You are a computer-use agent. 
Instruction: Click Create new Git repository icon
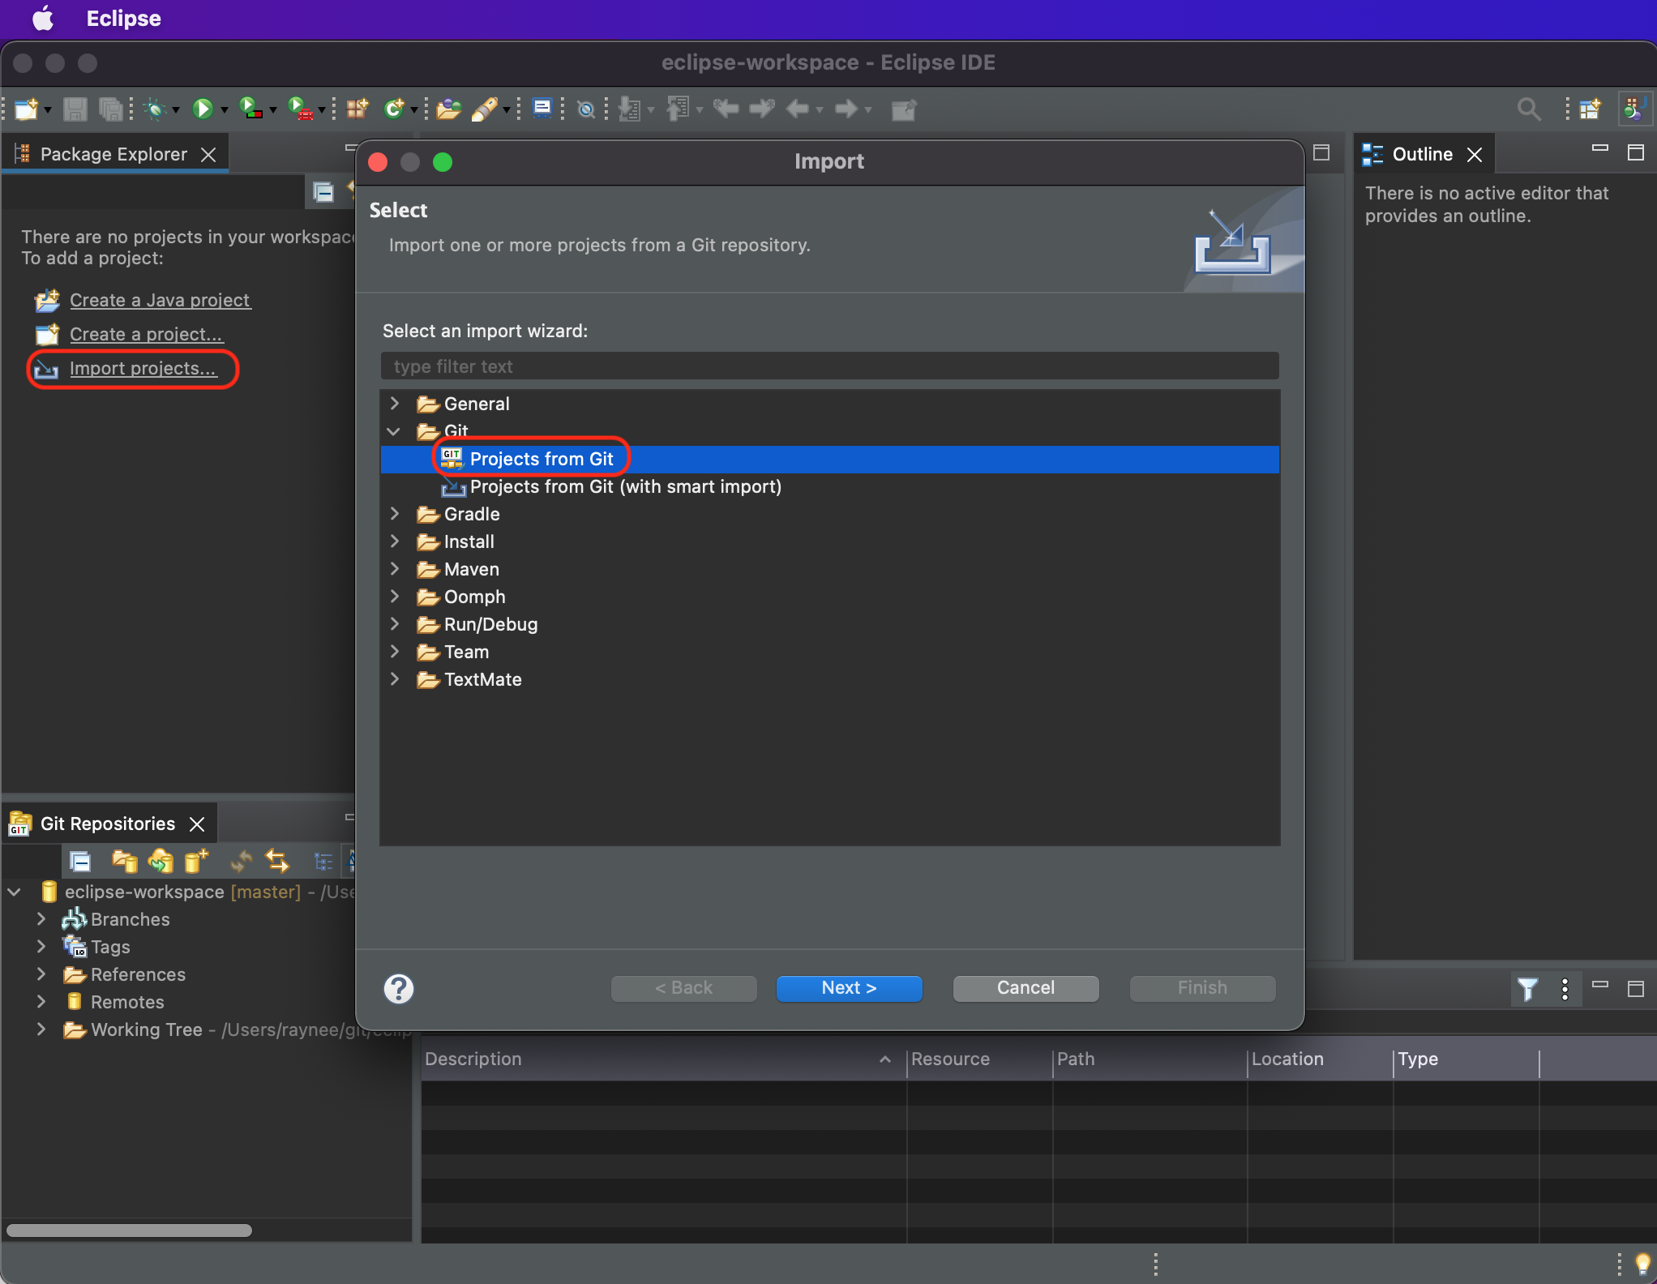pos(196,861)
